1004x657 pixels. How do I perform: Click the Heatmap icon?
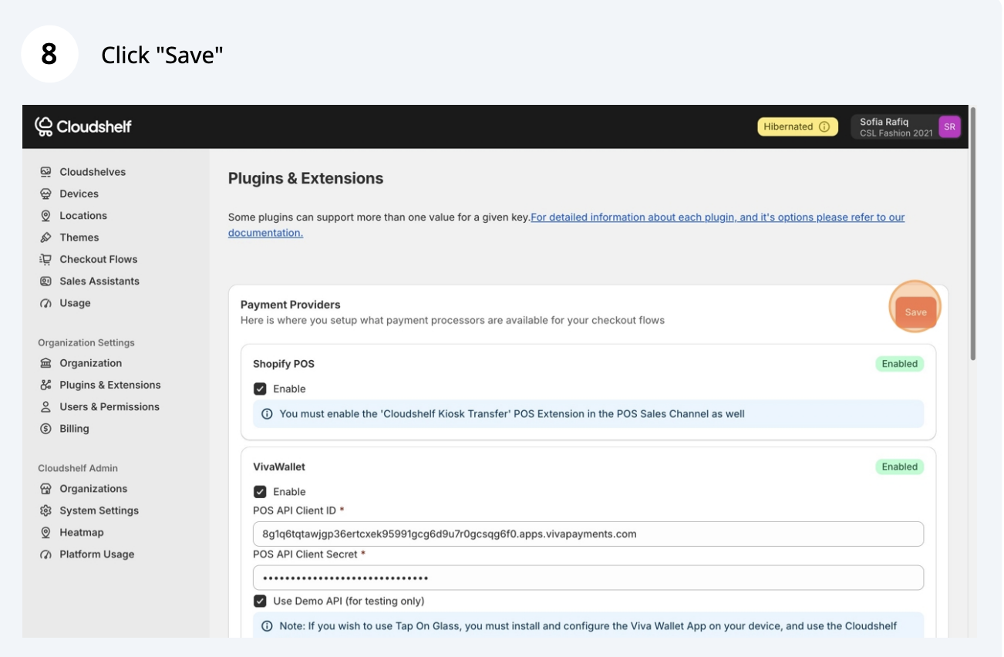[46, 533]
